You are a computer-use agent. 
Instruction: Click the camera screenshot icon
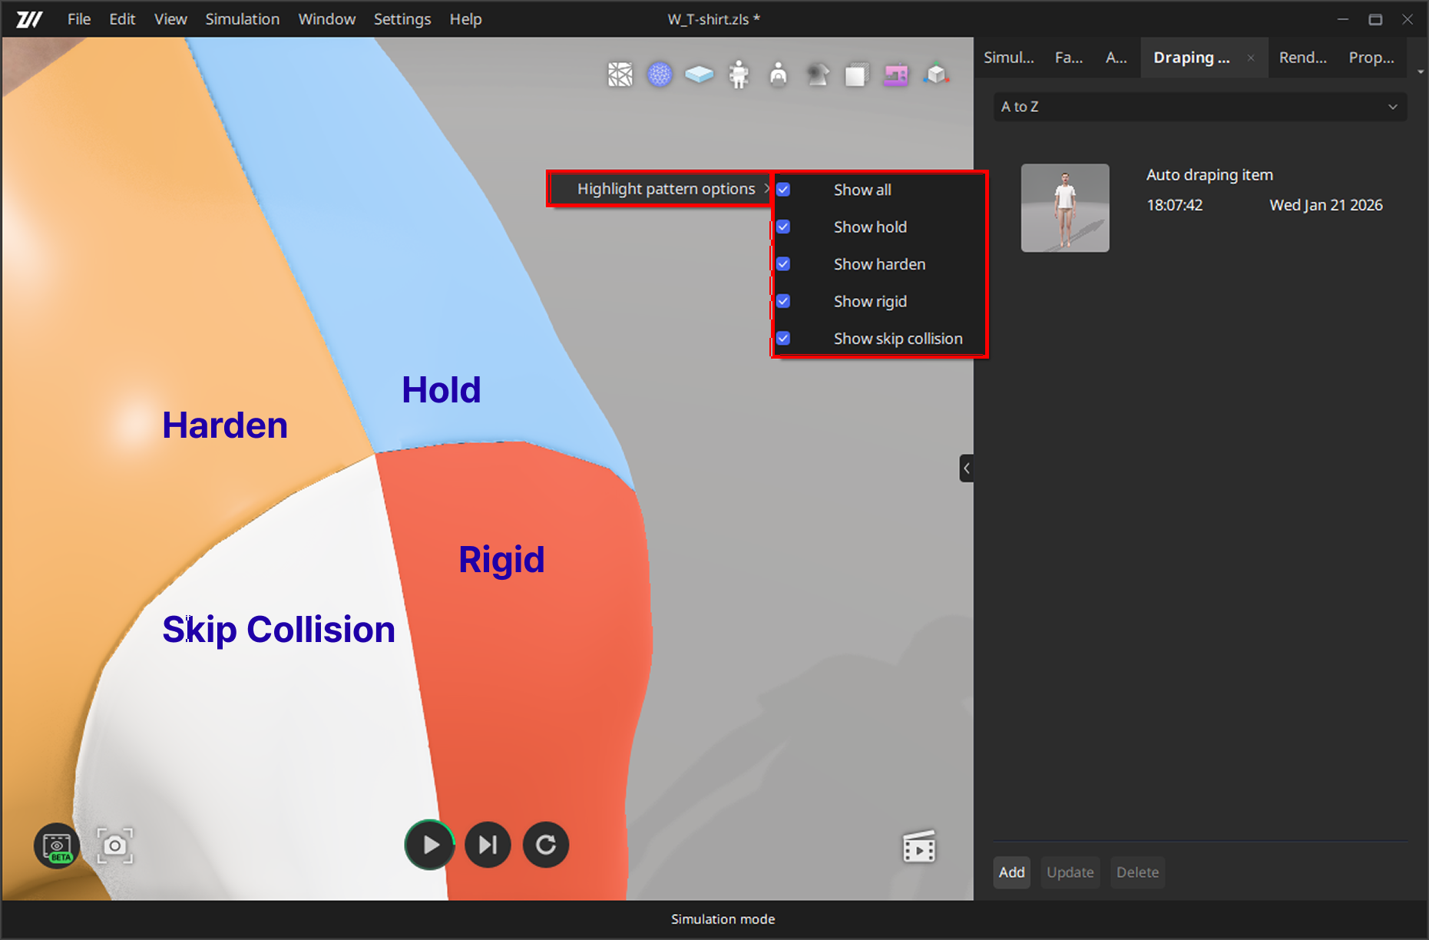114,846
